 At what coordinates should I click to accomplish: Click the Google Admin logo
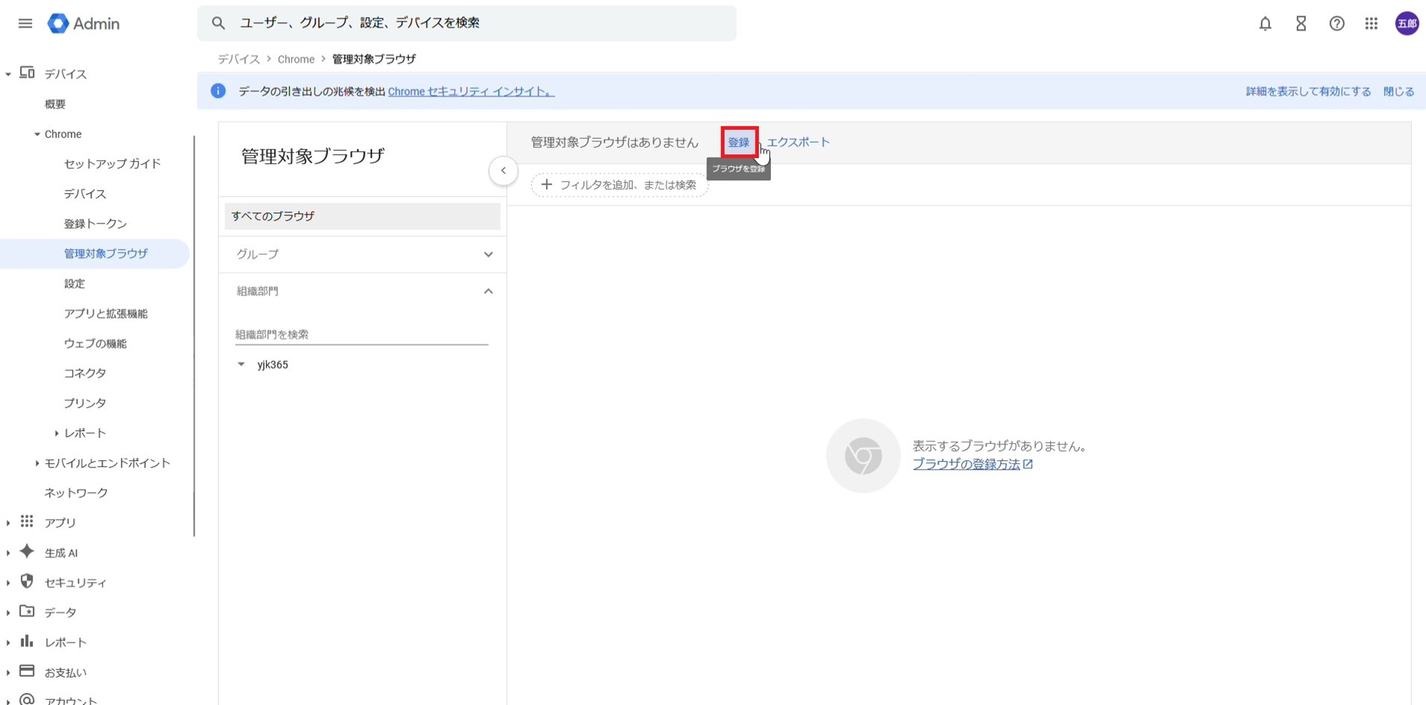pyautogui.click(x=83, y=24)
